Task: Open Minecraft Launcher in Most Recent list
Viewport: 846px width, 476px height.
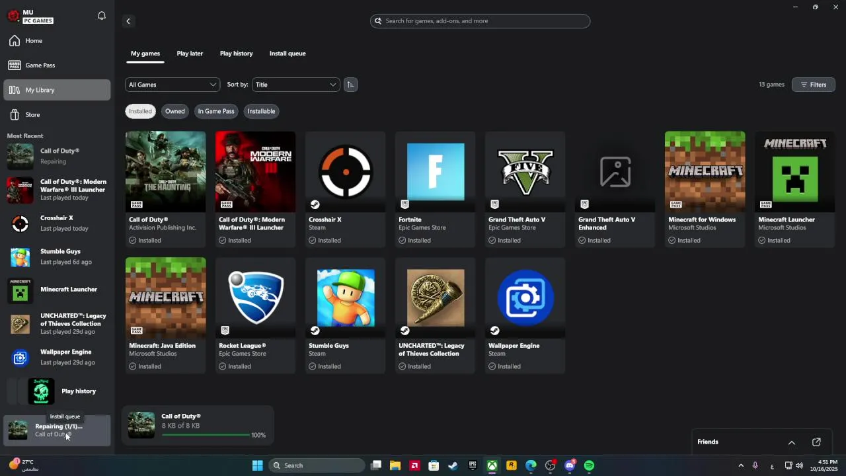Action: 57,290
